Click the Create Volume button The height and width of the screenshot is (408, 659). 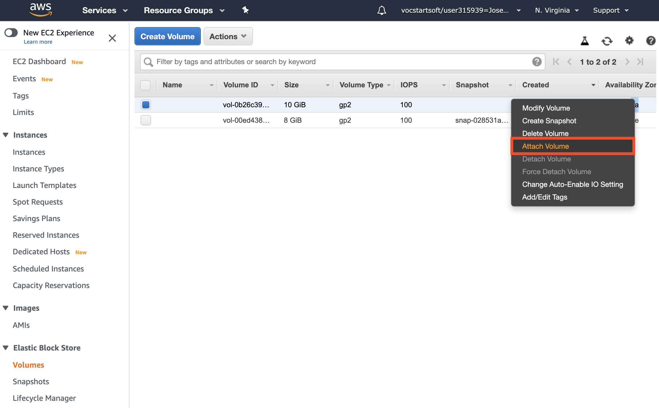click(x=167, y=36)
